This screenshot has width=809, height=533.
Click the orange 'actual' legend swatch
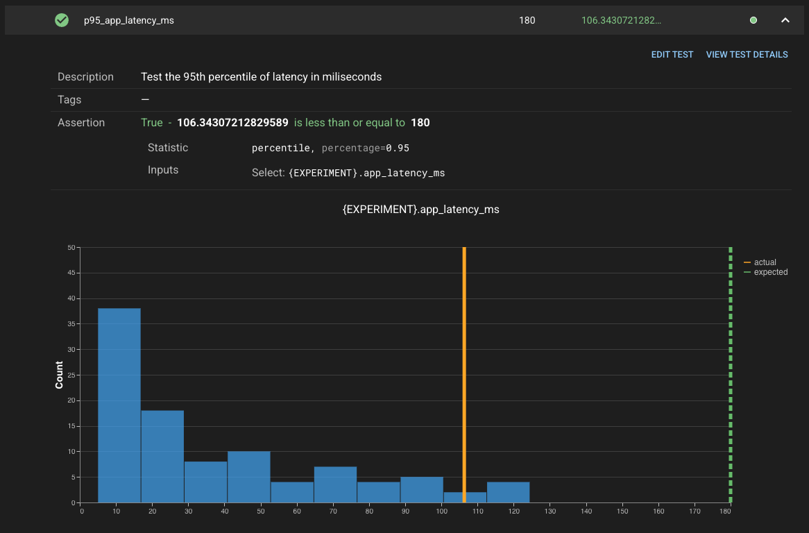[747, 262]
